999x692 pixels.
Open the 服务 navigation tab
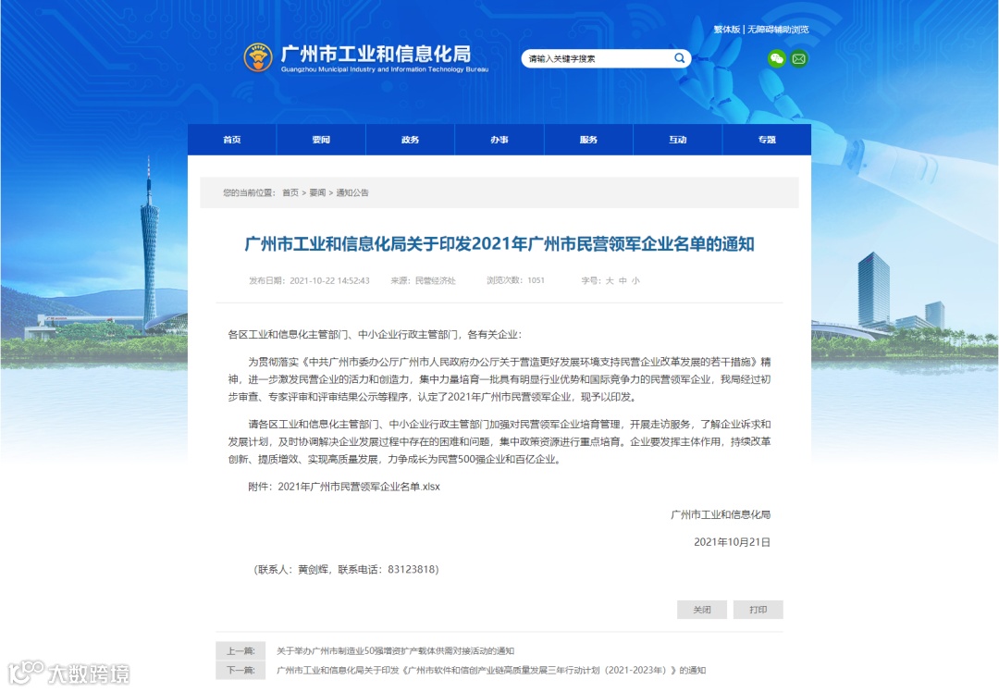coord(588,140)
